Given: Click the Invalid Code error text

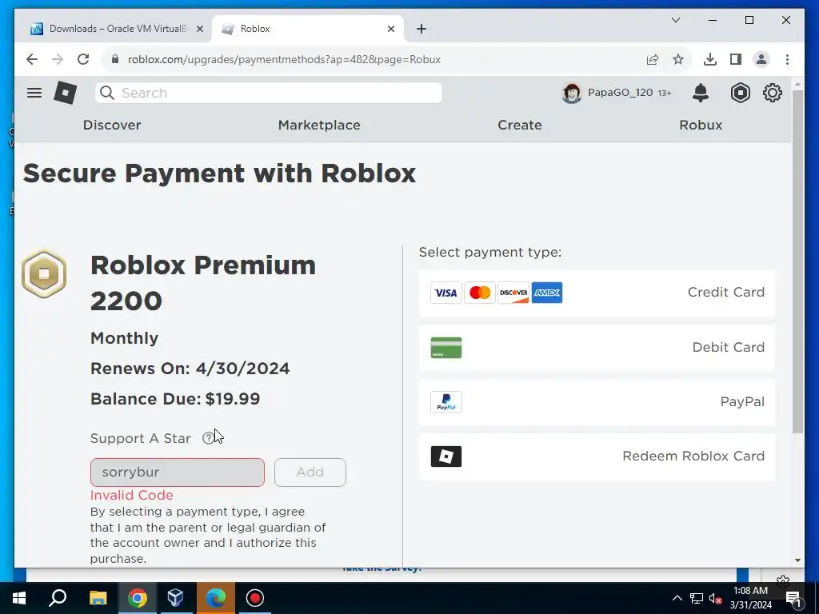Looking at the screenshot, I should (132, 495).
